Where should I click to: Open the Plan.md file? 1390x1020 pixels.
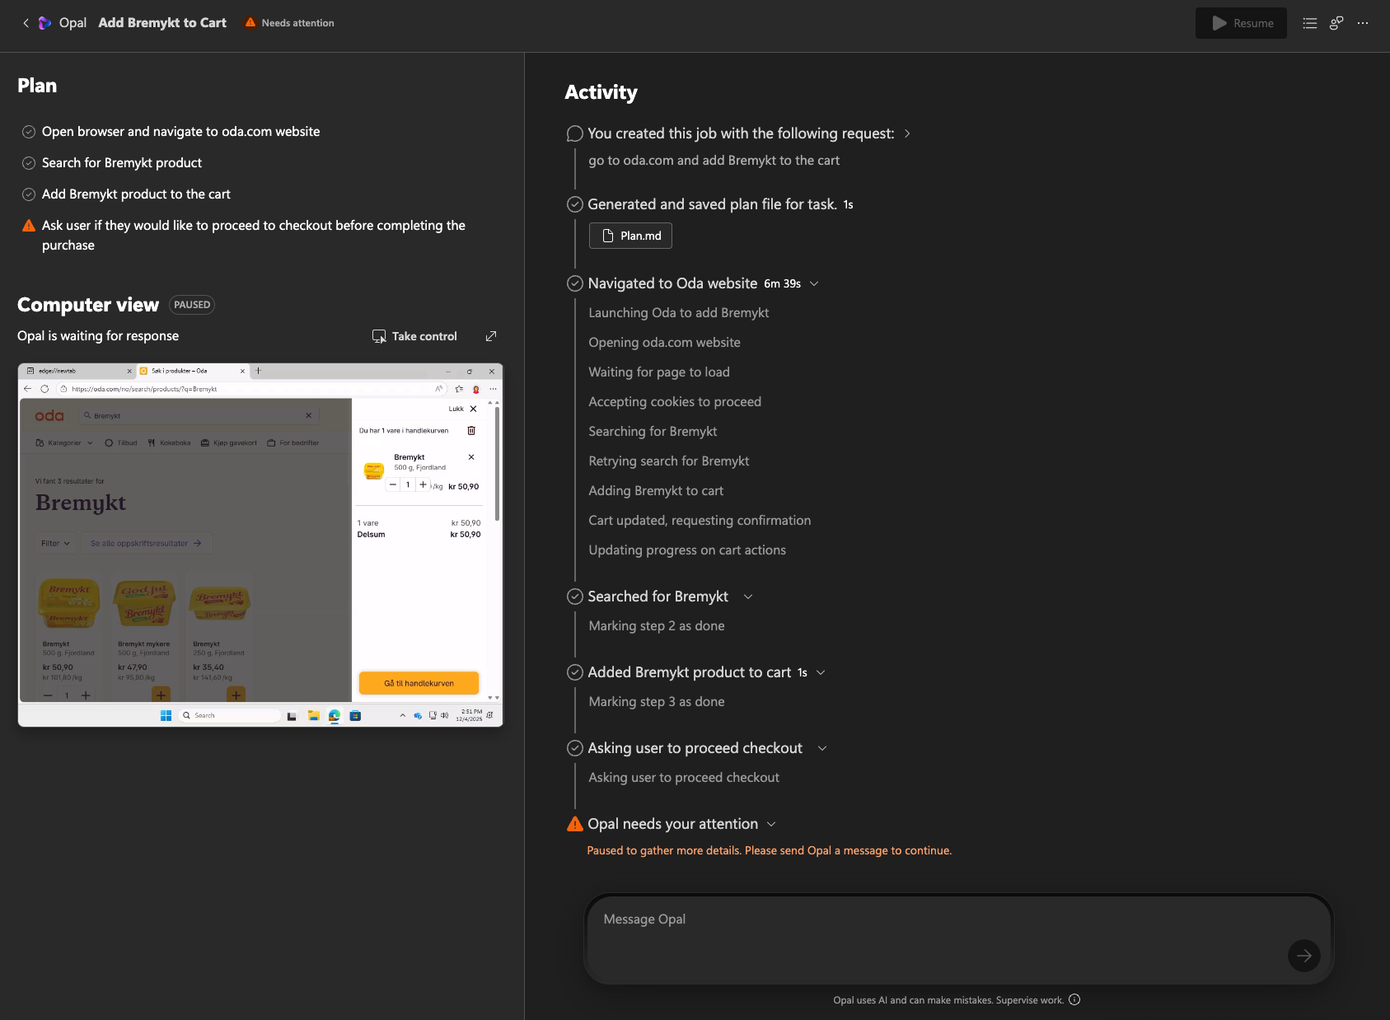point(630,236)
